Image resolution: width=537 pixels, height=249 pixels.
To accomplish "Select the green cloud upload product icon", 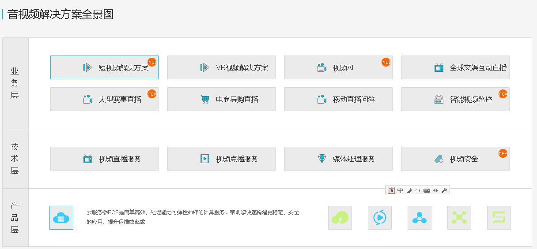I will [x=340, y=218].
